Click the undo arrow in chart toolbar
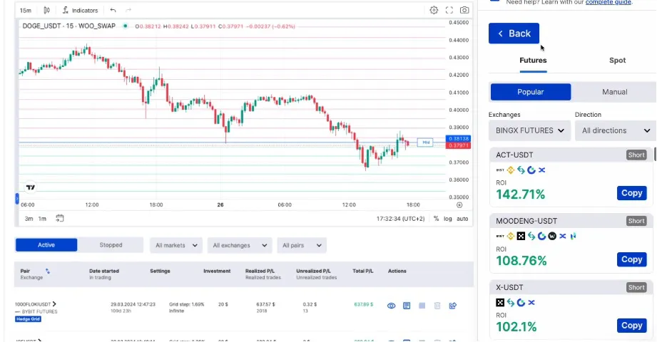 (x=113, y=11)
